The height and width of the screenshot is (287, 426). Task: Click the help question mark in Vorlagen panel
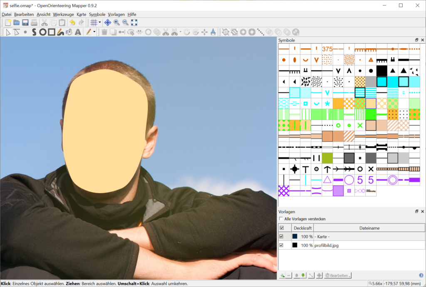point(421,275)
